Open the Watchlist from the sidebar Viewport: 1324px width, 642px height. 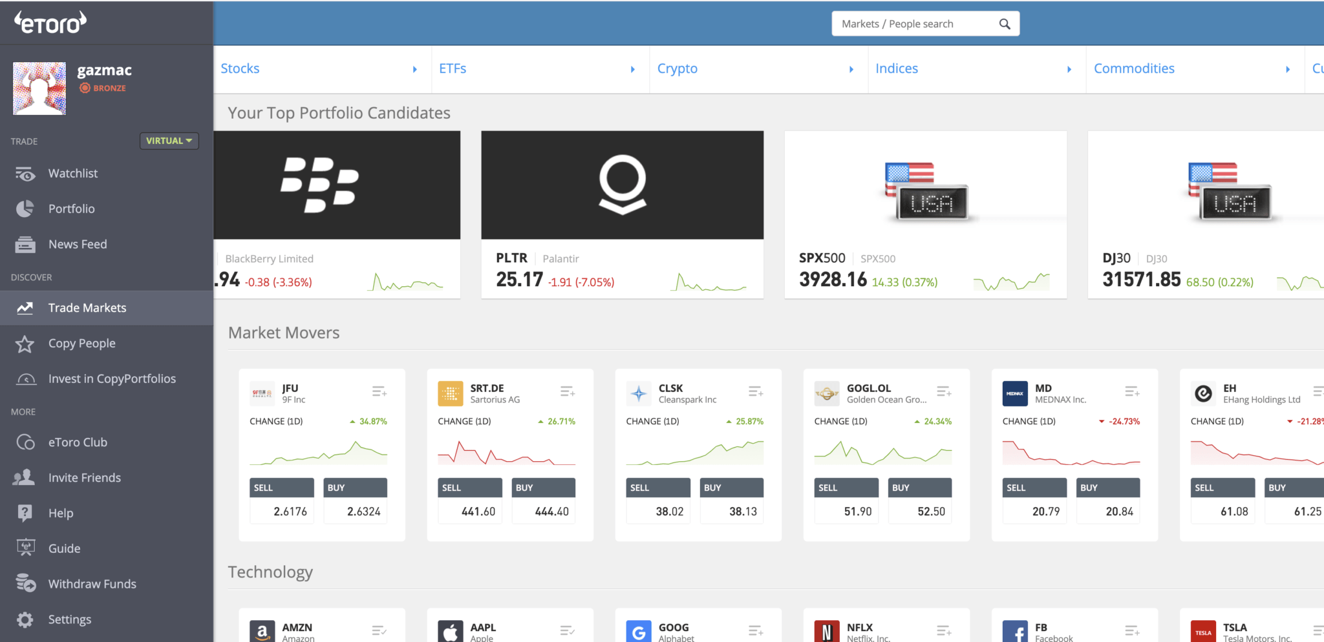pyautogui.click(x=72, y=173)
